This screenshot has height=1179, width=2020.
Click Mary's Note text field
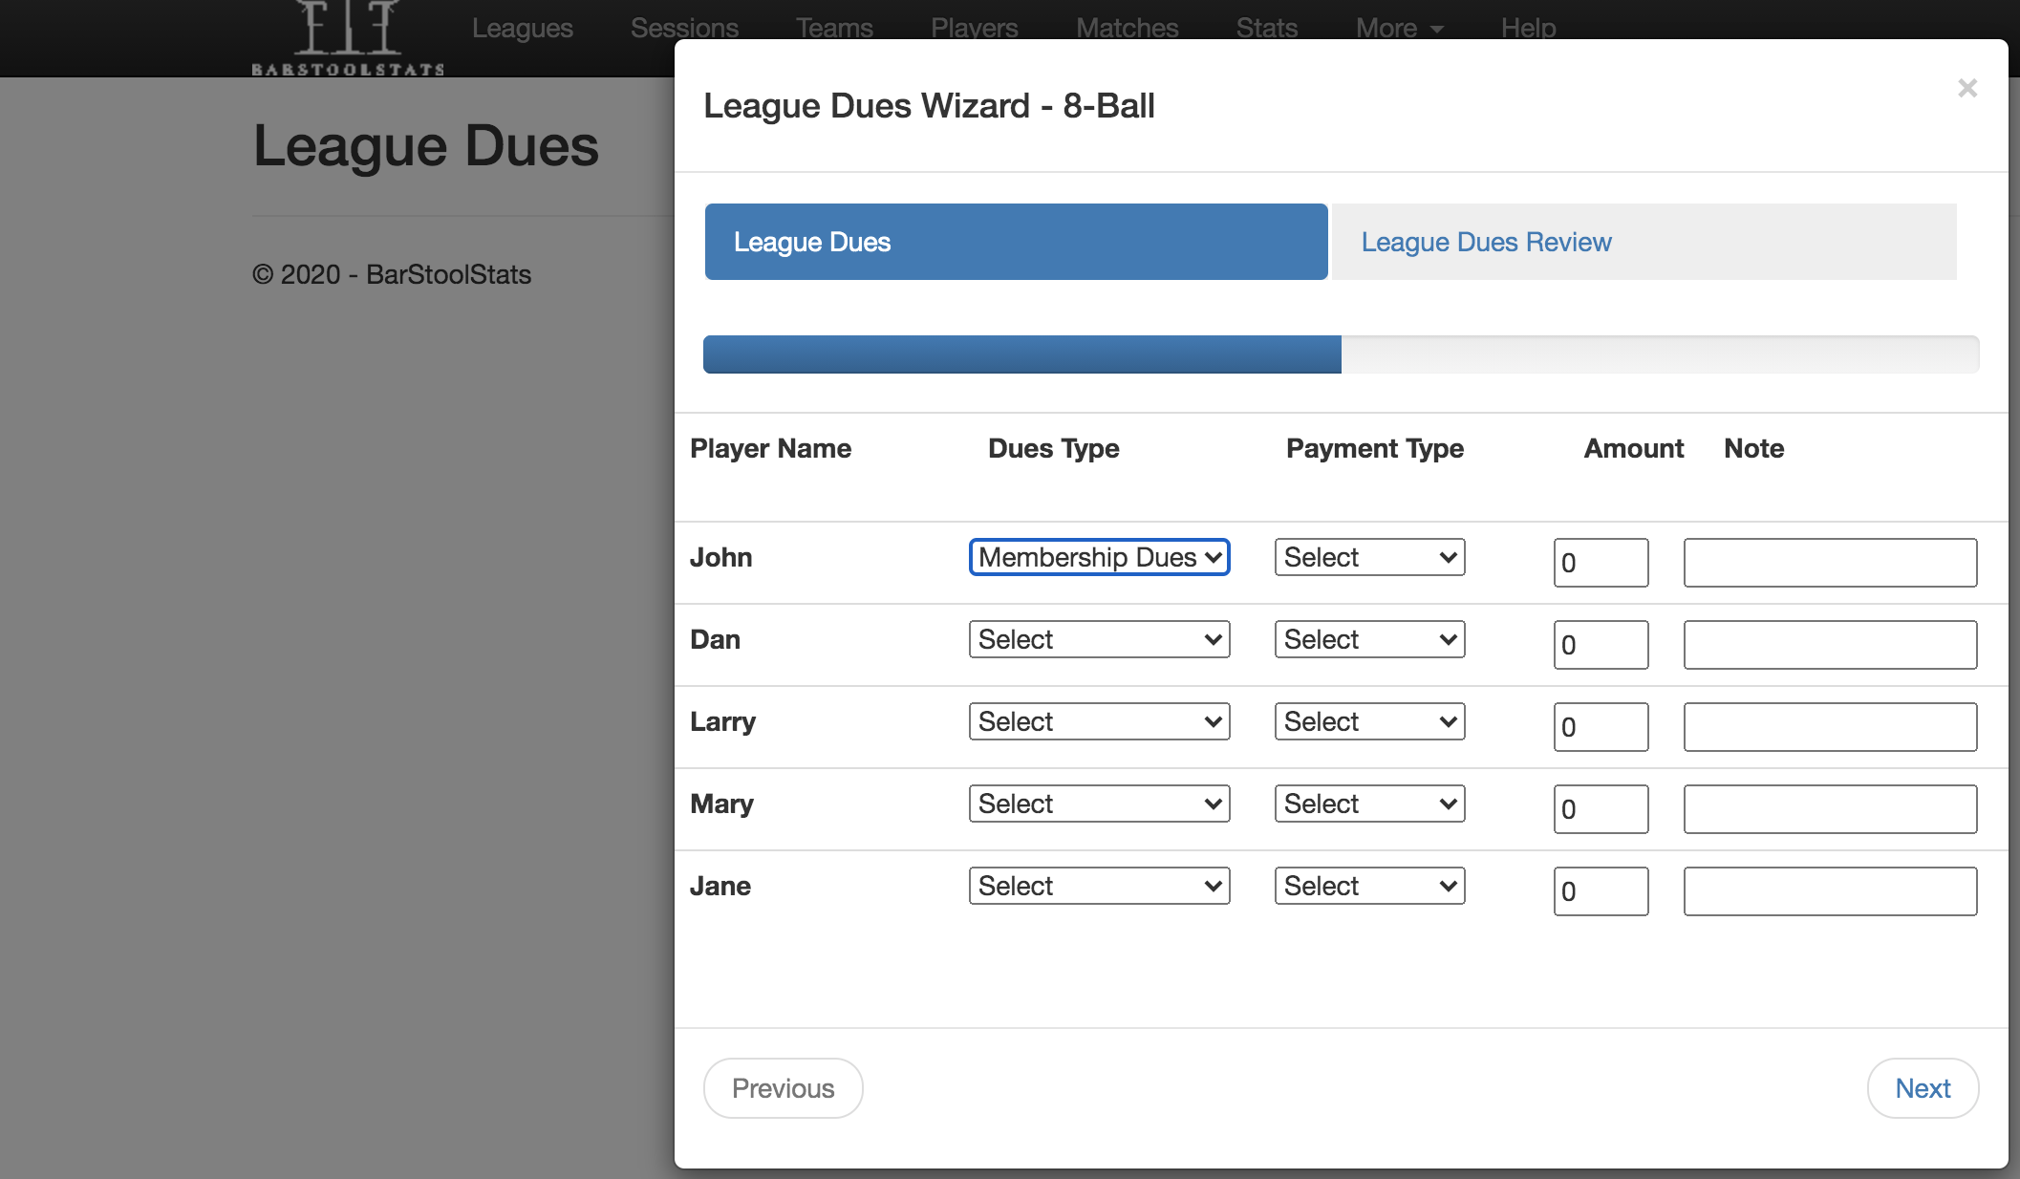coord(1829,809)
